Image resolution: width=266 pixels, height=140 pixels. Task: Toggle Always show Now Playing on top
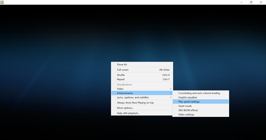point(142,103)
